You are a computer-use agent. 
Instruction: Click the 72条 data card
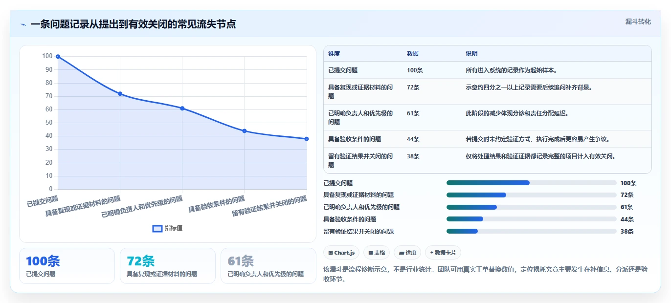pos(168,266)
